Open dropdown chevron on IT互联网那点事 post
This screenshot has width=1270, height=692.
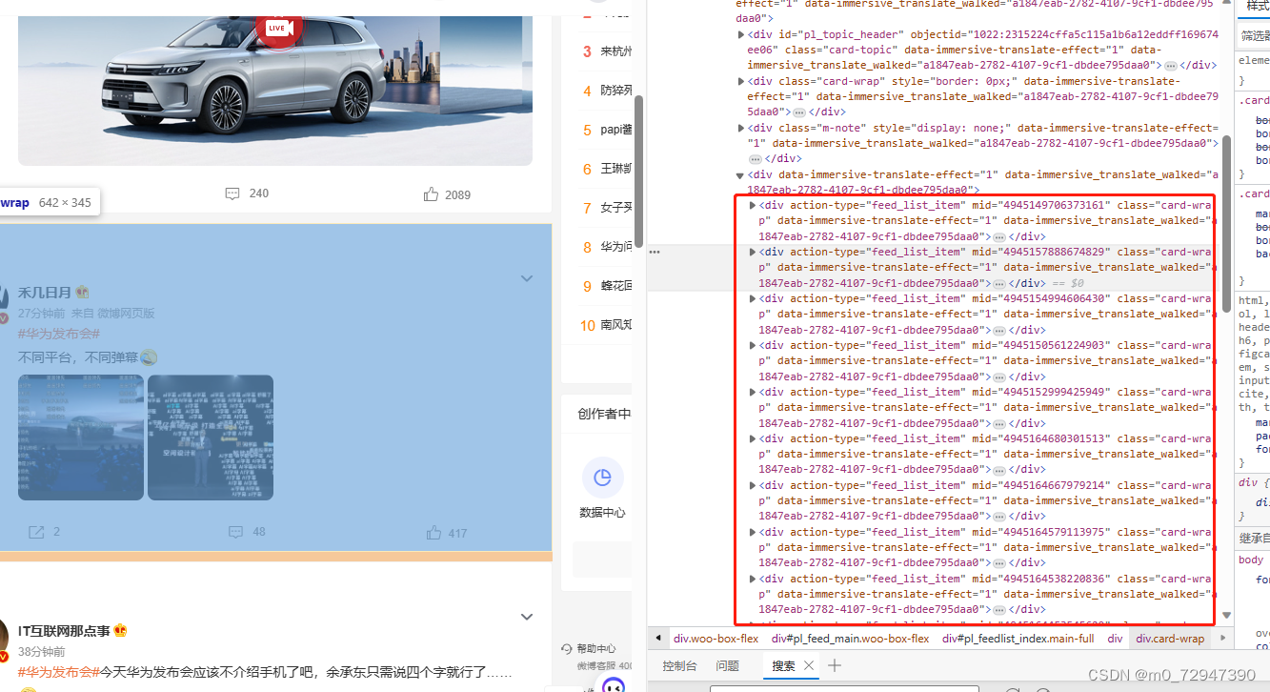pos(527,617)
